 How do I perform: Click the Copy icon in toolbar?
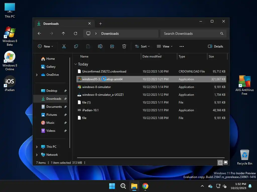coord(76,46)
